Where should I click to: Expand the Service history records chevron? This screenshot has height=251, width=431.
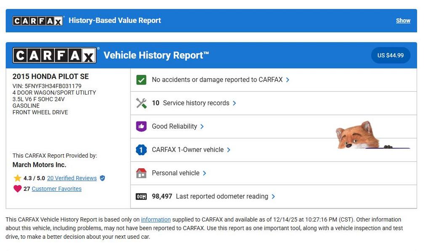coord(234,103)
